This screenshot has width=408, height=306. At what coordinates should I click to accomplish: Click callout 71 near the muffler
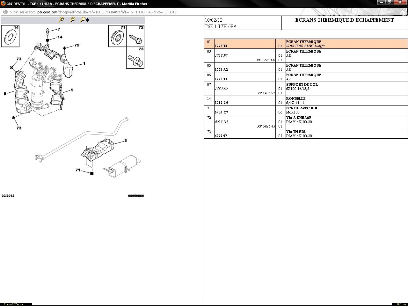point(78,170)
